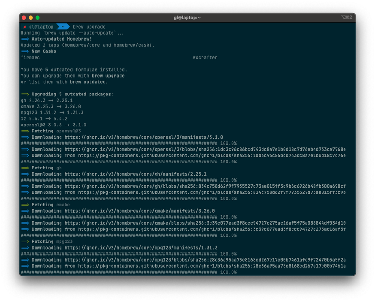Click the Upgrading 5 outdated packages heading
The width and height of the screenshot is (375, 301).
click(72, 94)
